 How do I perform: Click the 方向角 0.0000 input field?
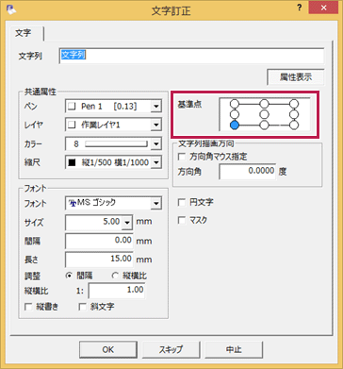click(248, 172)
